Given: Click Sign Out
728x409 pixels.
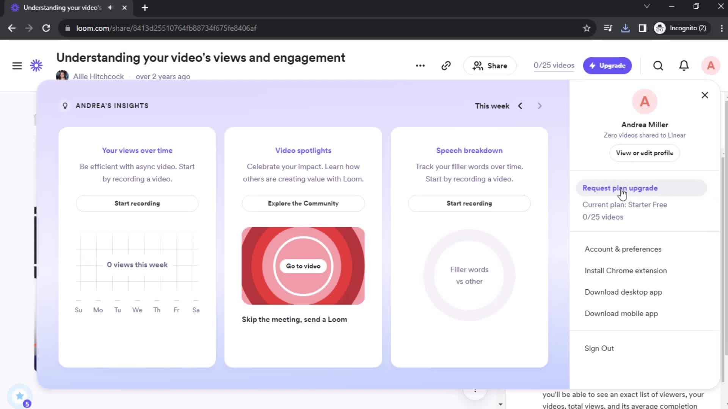Looking at the screenshot, I should tap(599, 348).
